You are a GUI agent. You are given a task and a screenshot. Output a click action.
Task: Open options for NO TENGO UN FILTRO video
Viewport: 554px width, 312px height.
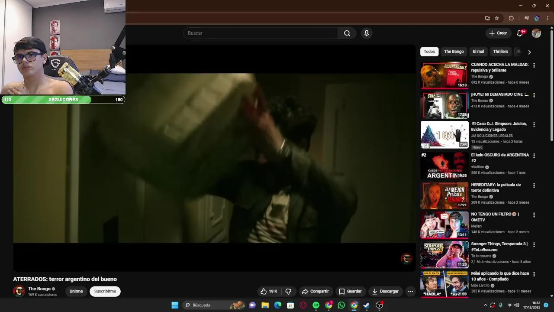pos(534,215)
